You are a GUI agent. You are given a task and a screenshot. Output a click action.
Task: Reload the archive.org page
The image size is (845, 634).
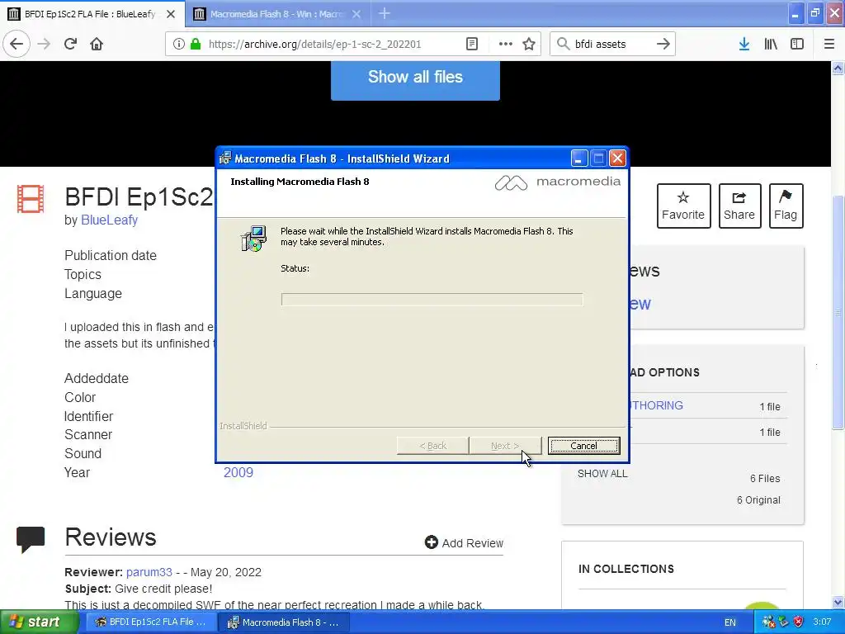click(71, 44)
